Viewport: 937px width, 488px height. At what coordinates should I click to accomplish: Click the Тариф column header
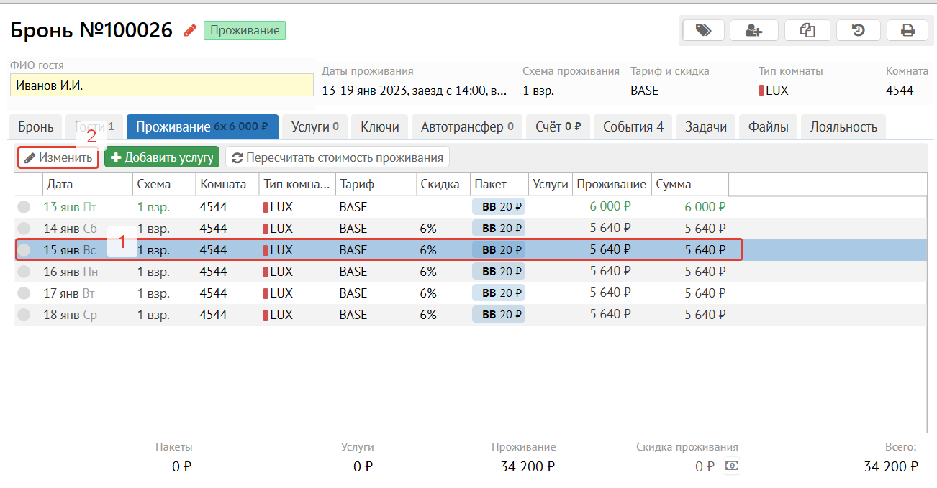pyautogui.click(x=374, y=185)
